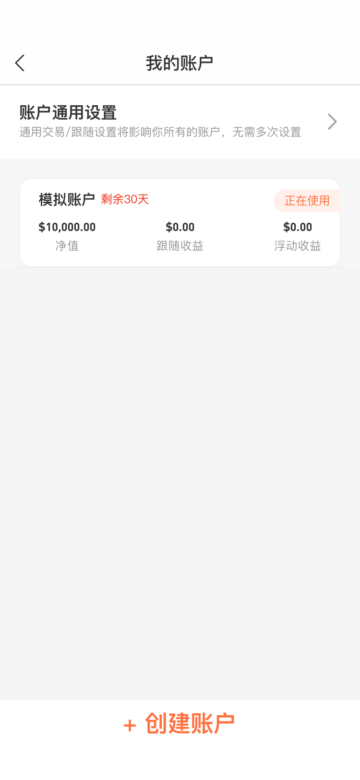Tap the 浮动收益 label
The height and width of the screenshot is (780, 360).
point(298,246)
